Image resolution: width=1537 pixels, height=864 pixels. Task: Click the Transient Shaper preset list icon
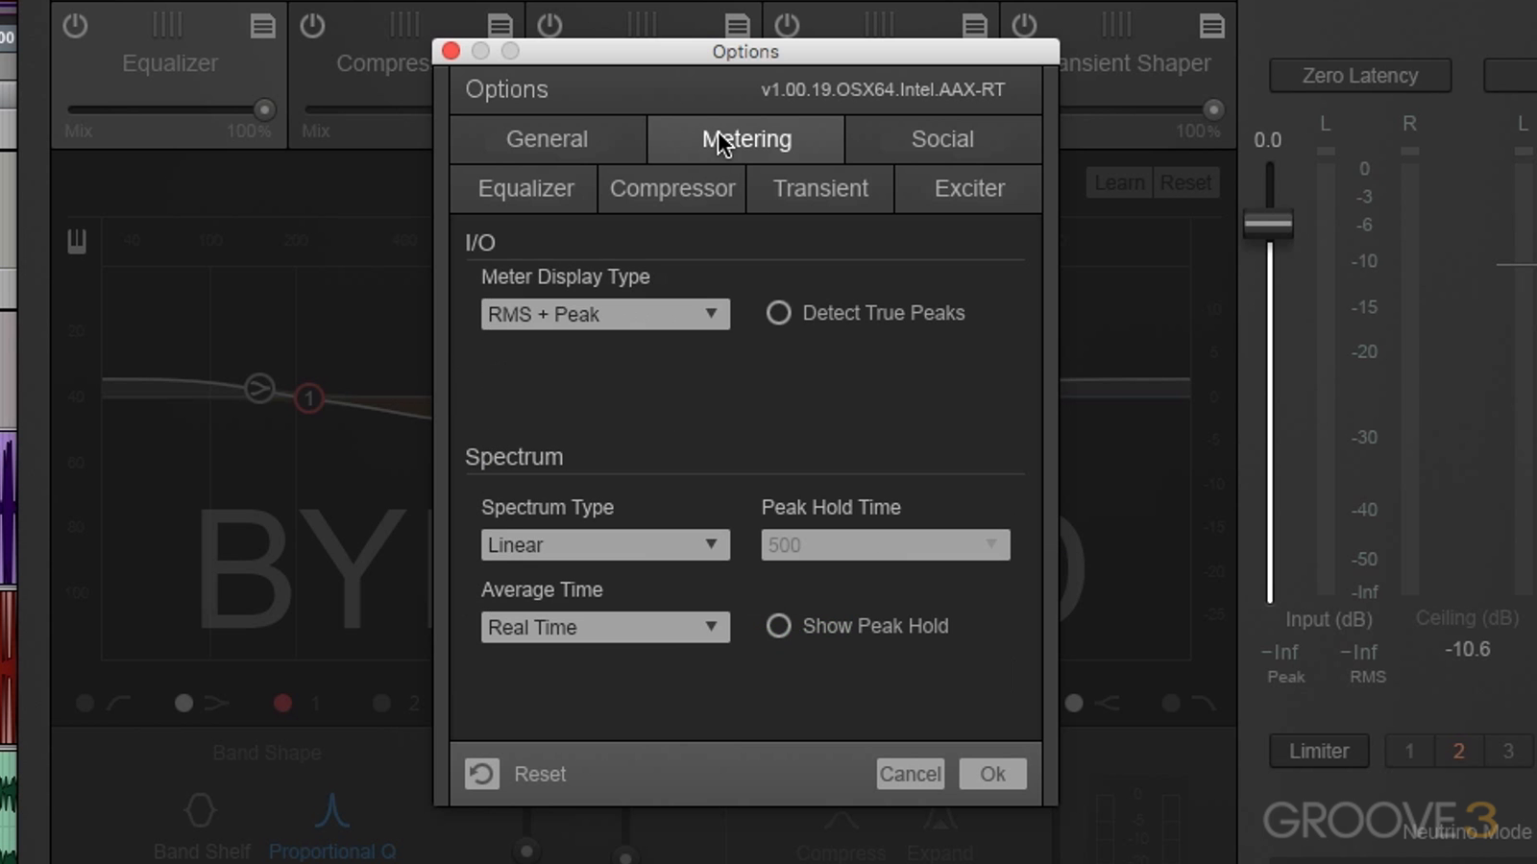coord(1211,26)
